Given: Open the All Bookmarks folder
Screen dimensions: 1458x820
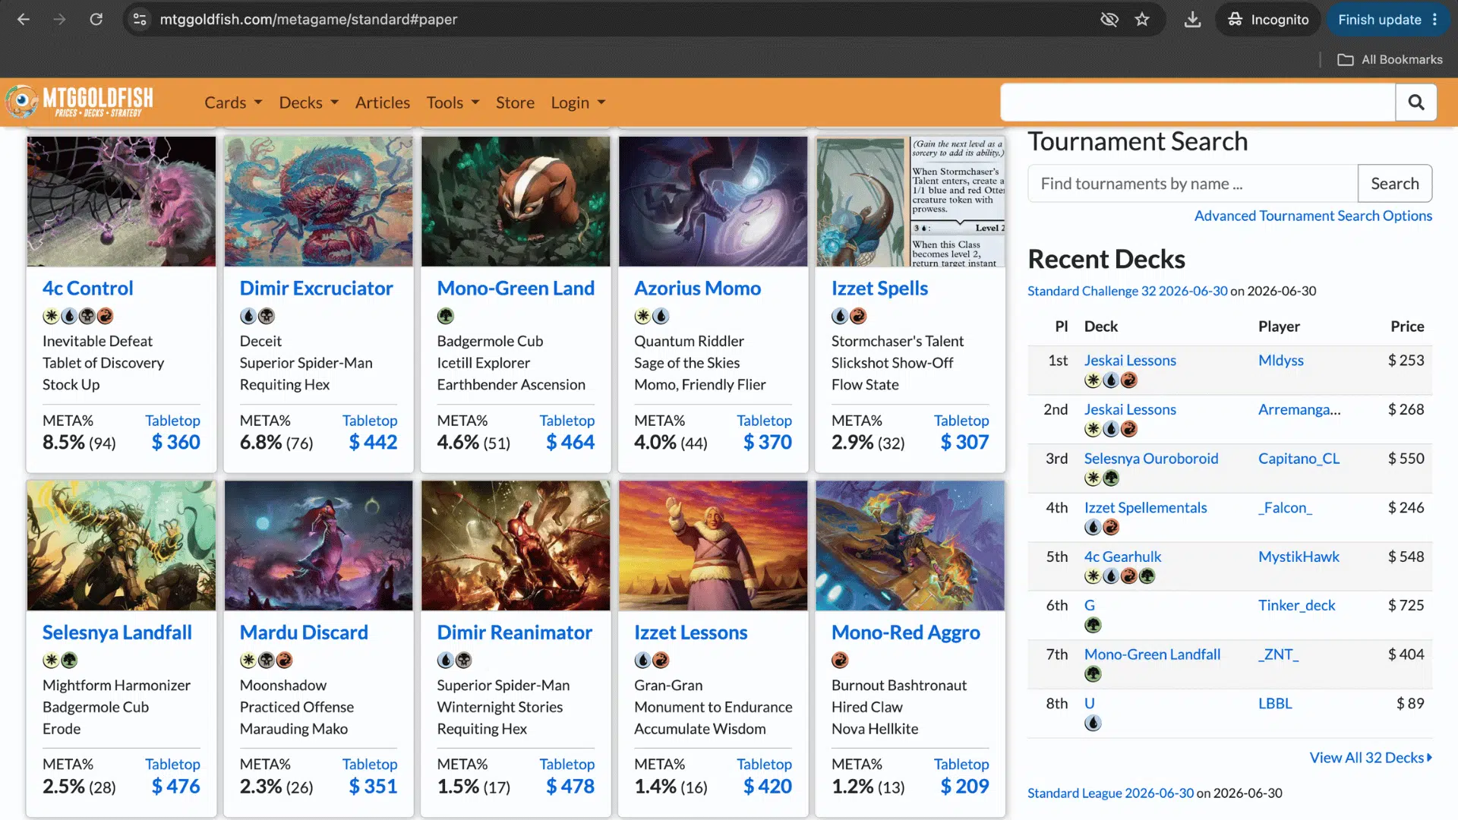Looking at the screenshot, I should coord(1390,59).
